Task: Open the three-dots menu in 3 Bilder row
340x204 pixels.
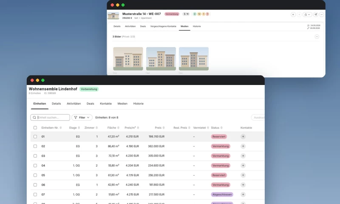Action: click(317, 37)
